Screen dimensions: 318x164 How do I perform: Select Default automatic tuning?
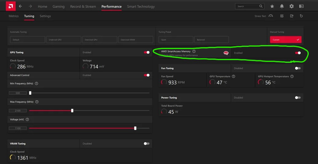[x=28, y=40]
